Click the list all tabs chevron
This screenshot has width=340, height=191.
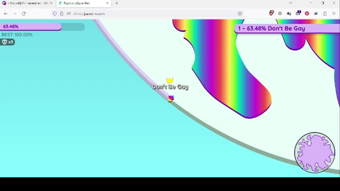[290, 3]
